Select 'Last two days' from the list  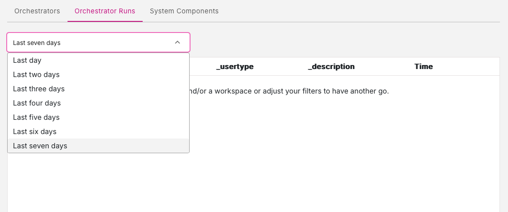click(36, 75)
